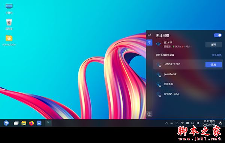Click the signal icon beside gwinetwork
The image size is (225, 143).
[x=159, y=75]
